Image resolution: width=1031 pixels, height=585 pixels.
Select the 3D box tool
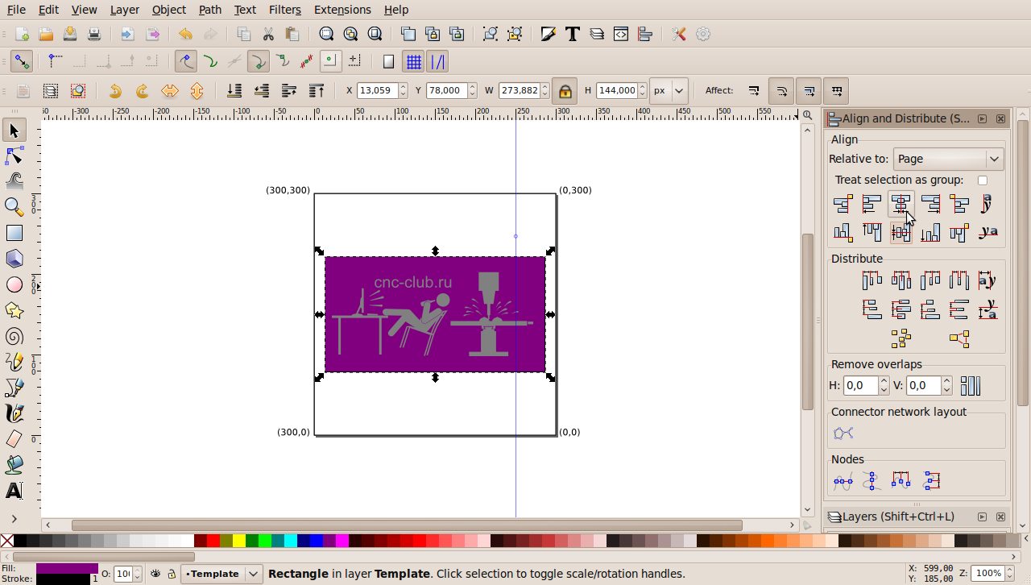[14, 259]
